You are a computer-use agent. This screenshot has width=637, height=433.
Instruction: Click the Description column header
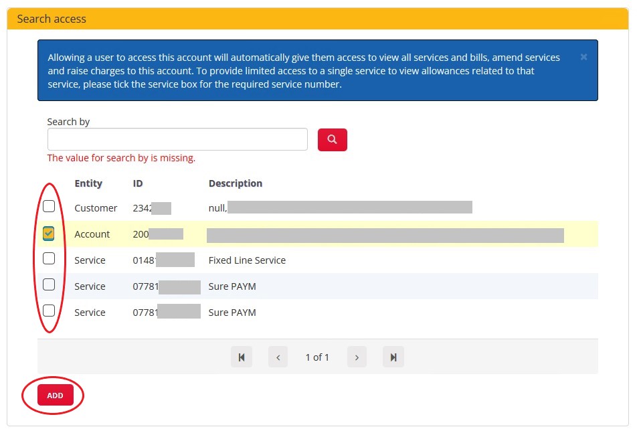pyautogui.click(x=235, y=183)
